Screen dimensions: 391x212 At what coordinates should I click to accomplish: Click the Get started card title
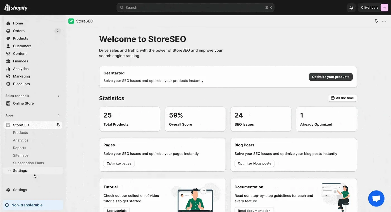114,73
